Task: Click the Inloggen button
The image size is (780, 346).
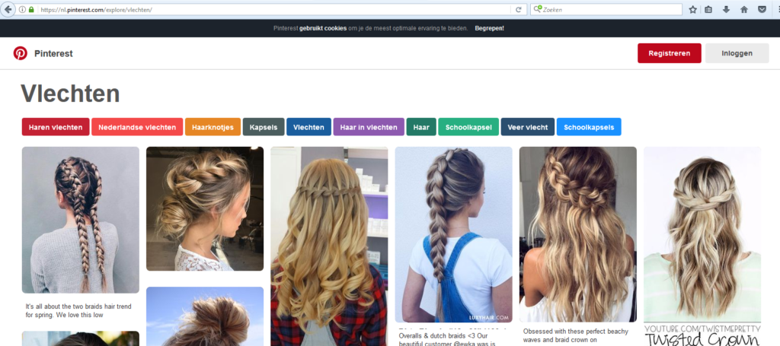Action: 737,53
